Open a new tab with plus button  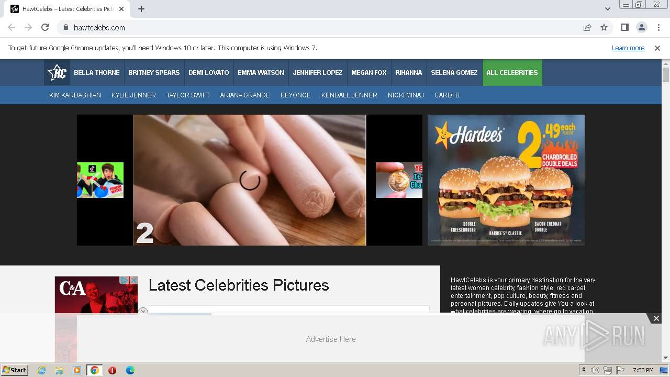(x=141, y=9)
